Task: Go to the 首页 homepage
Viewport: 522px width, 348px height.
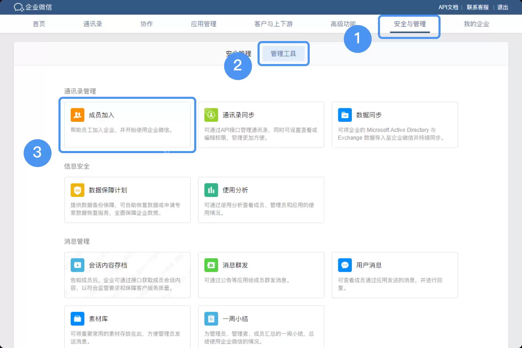Action: point(39,24)
